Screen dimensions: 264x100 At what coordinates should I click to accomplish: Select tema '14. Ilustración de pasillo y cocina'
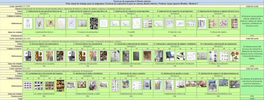click(175, 74)
